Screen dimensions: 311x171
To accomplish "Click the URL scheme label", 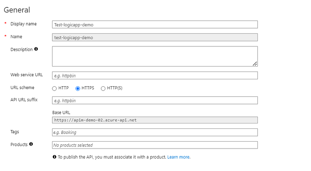I will tap(23, 87).
